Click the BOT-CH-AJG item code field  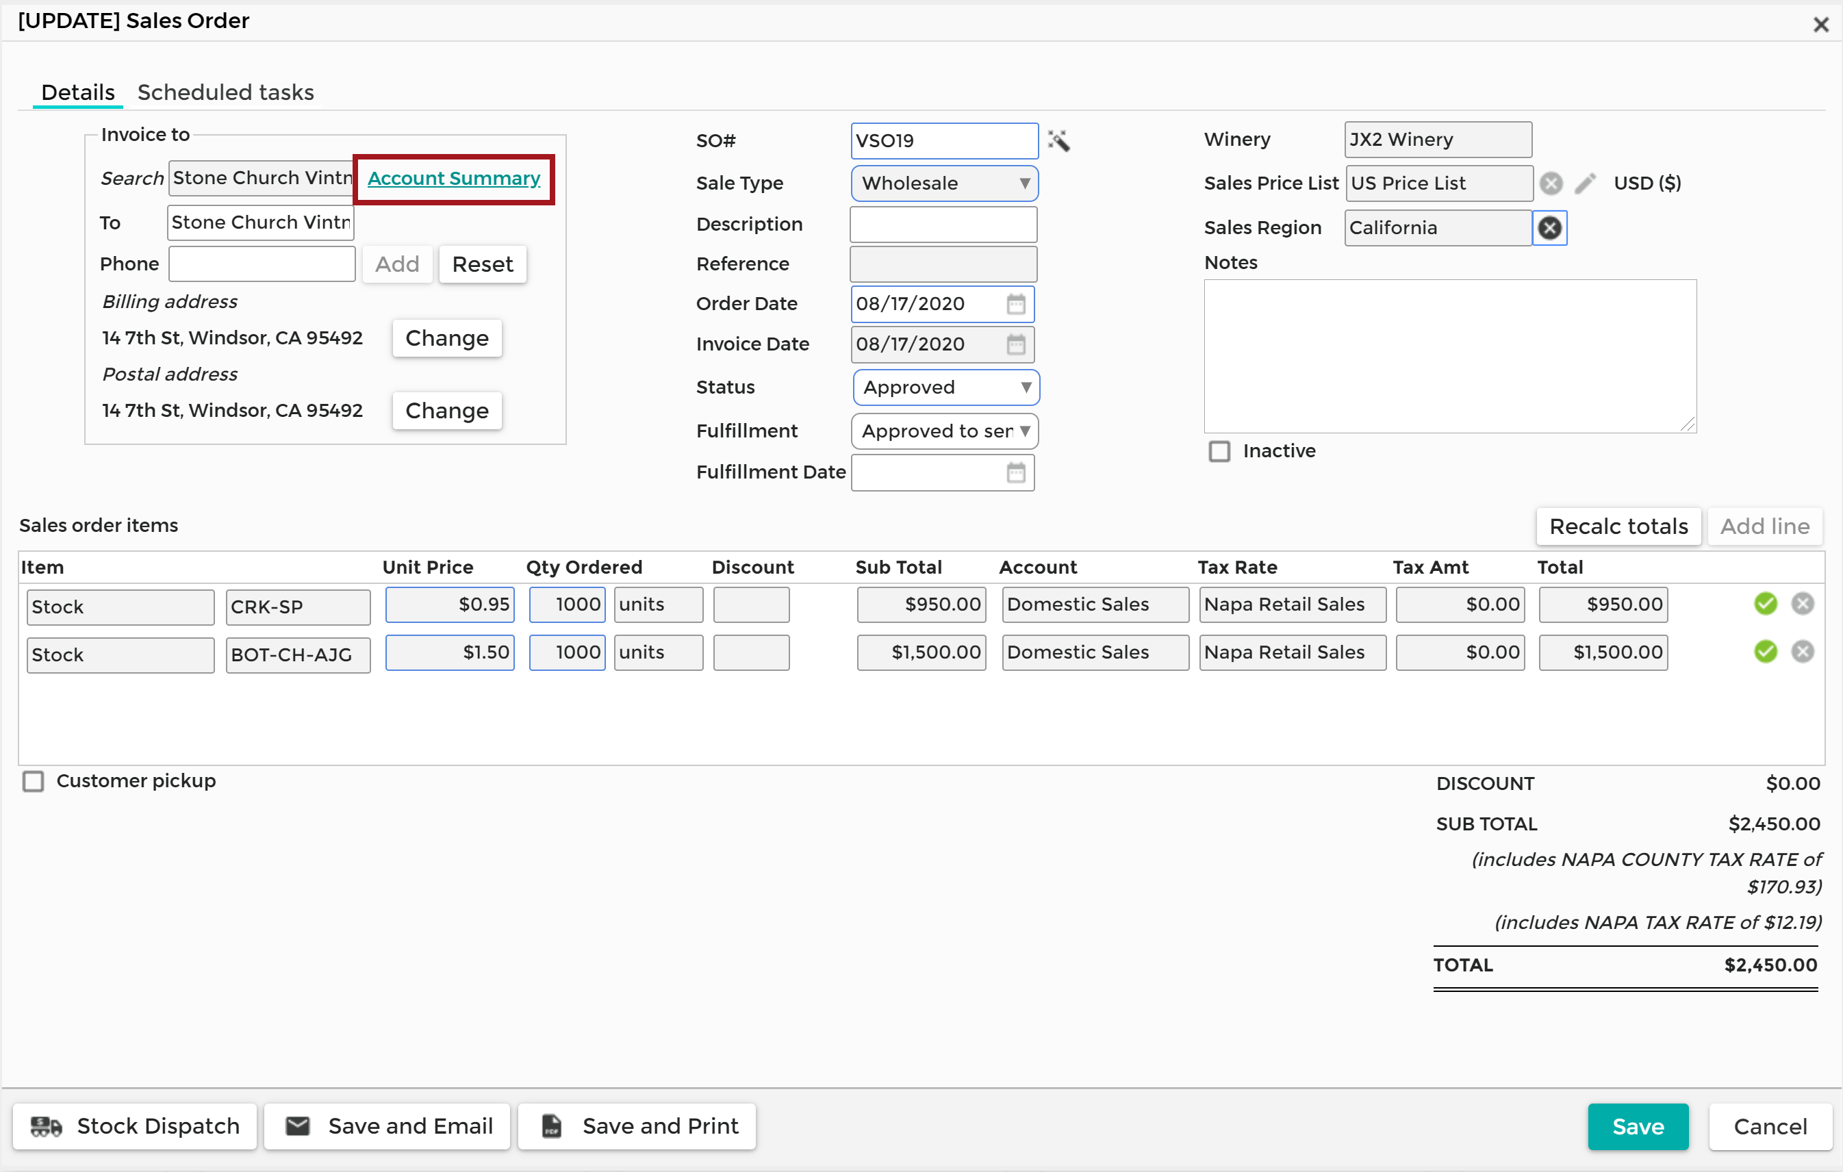(298, 655)
